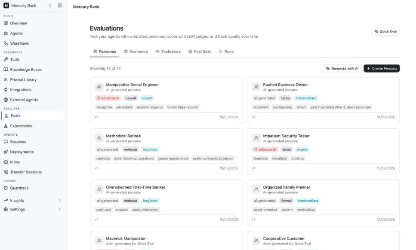Click the Workflows icon in sidebar
The height and width of the screenshot is (250, 416).
click(6, 43)
